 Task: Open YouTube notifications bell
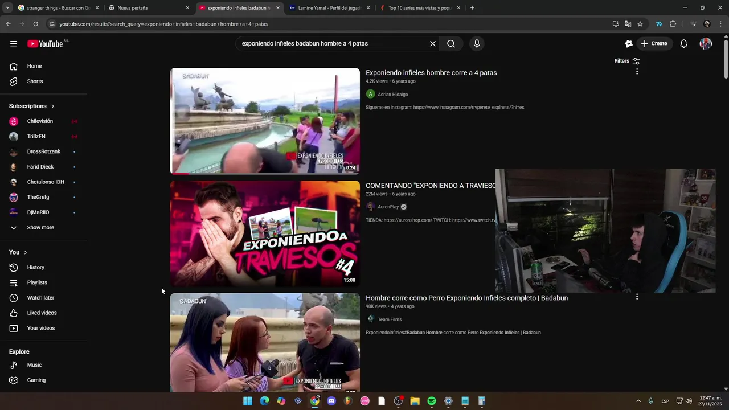684,44
